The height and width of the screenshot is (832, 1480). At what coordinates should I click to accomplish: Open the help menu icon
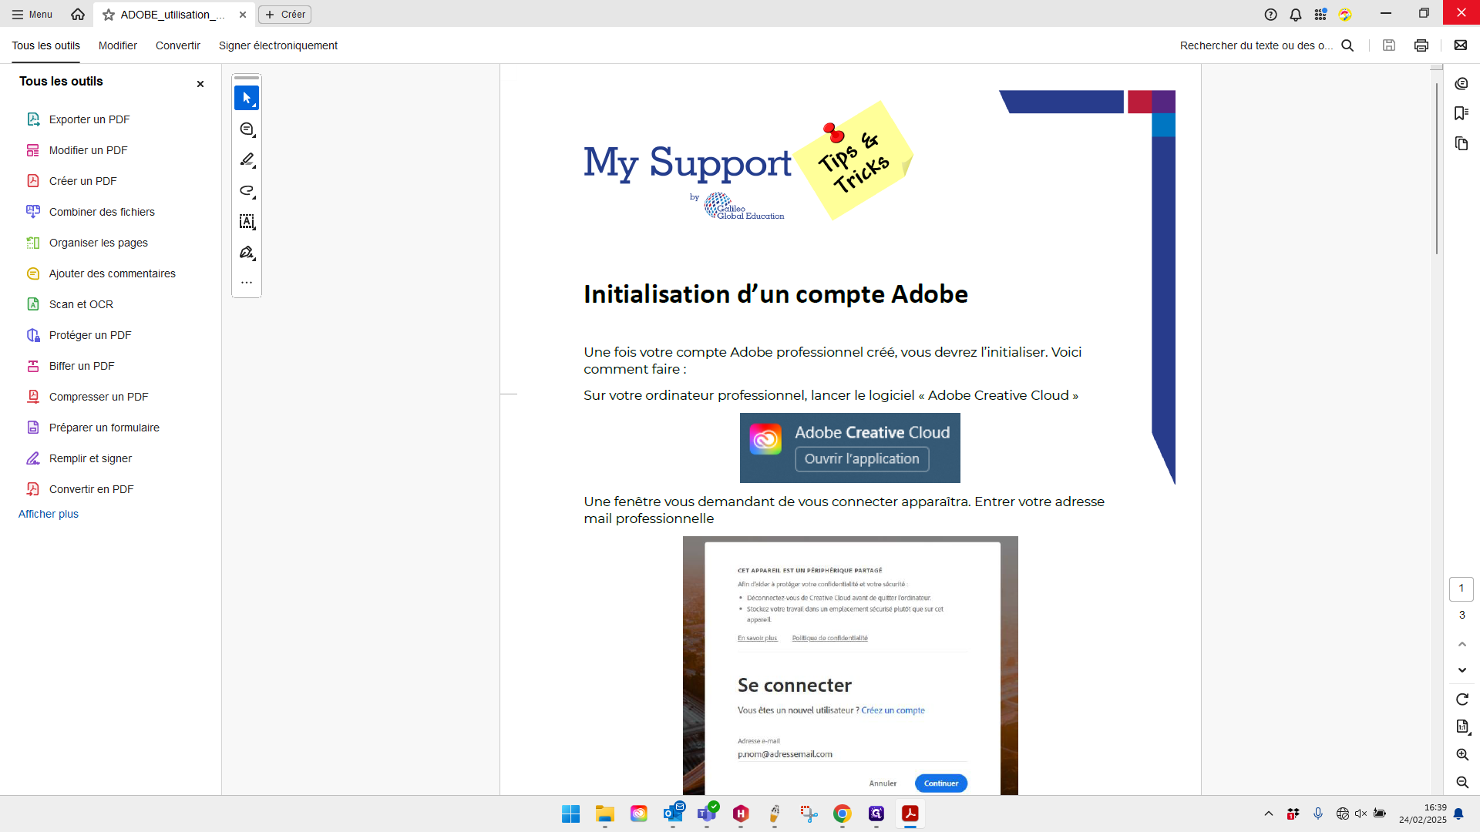point(1271,15)
